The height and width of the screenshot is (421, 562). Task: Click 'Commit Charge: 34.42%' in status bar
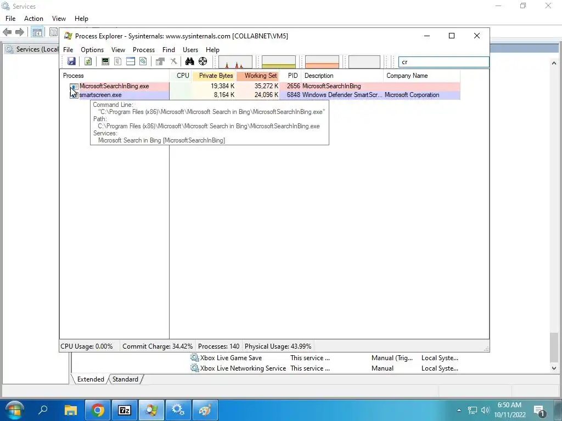(158, 346)
